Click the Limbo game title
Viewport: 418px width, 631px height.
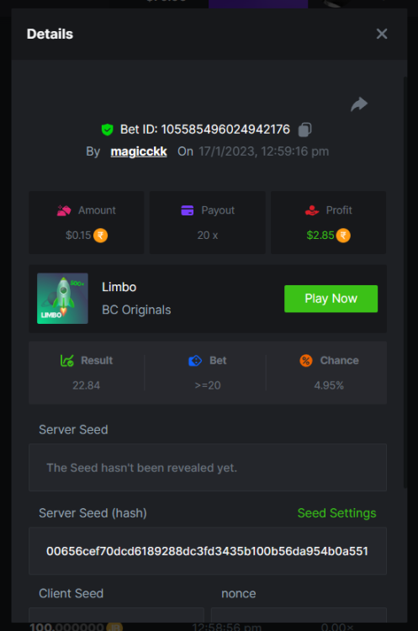pos(119,287)
